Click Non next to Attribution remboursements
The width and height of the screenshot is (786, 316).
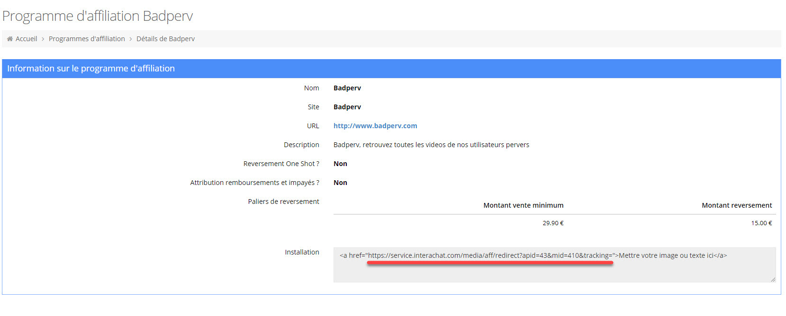coord(340,183)
